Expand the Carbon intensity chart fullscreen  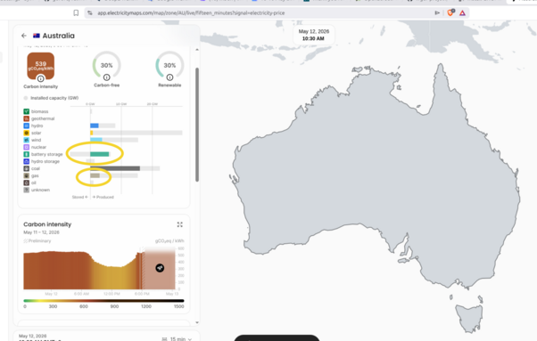point(180,224)
